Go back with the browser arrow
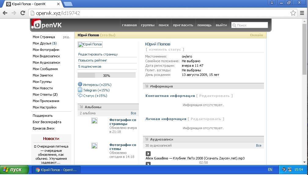308x175 pixels. pyautogui.click(x=5, y=13)
